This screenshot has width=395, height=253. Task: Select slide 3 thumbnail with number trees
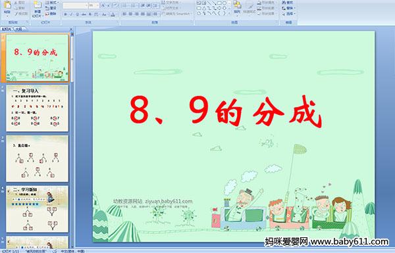point(38,158)
